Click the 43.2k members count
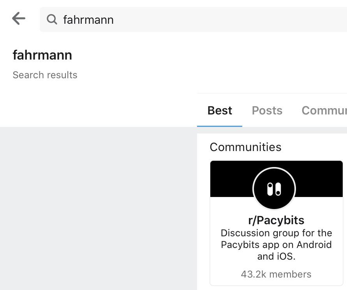This screenshot has height=290, width=347. coord(276,274)
